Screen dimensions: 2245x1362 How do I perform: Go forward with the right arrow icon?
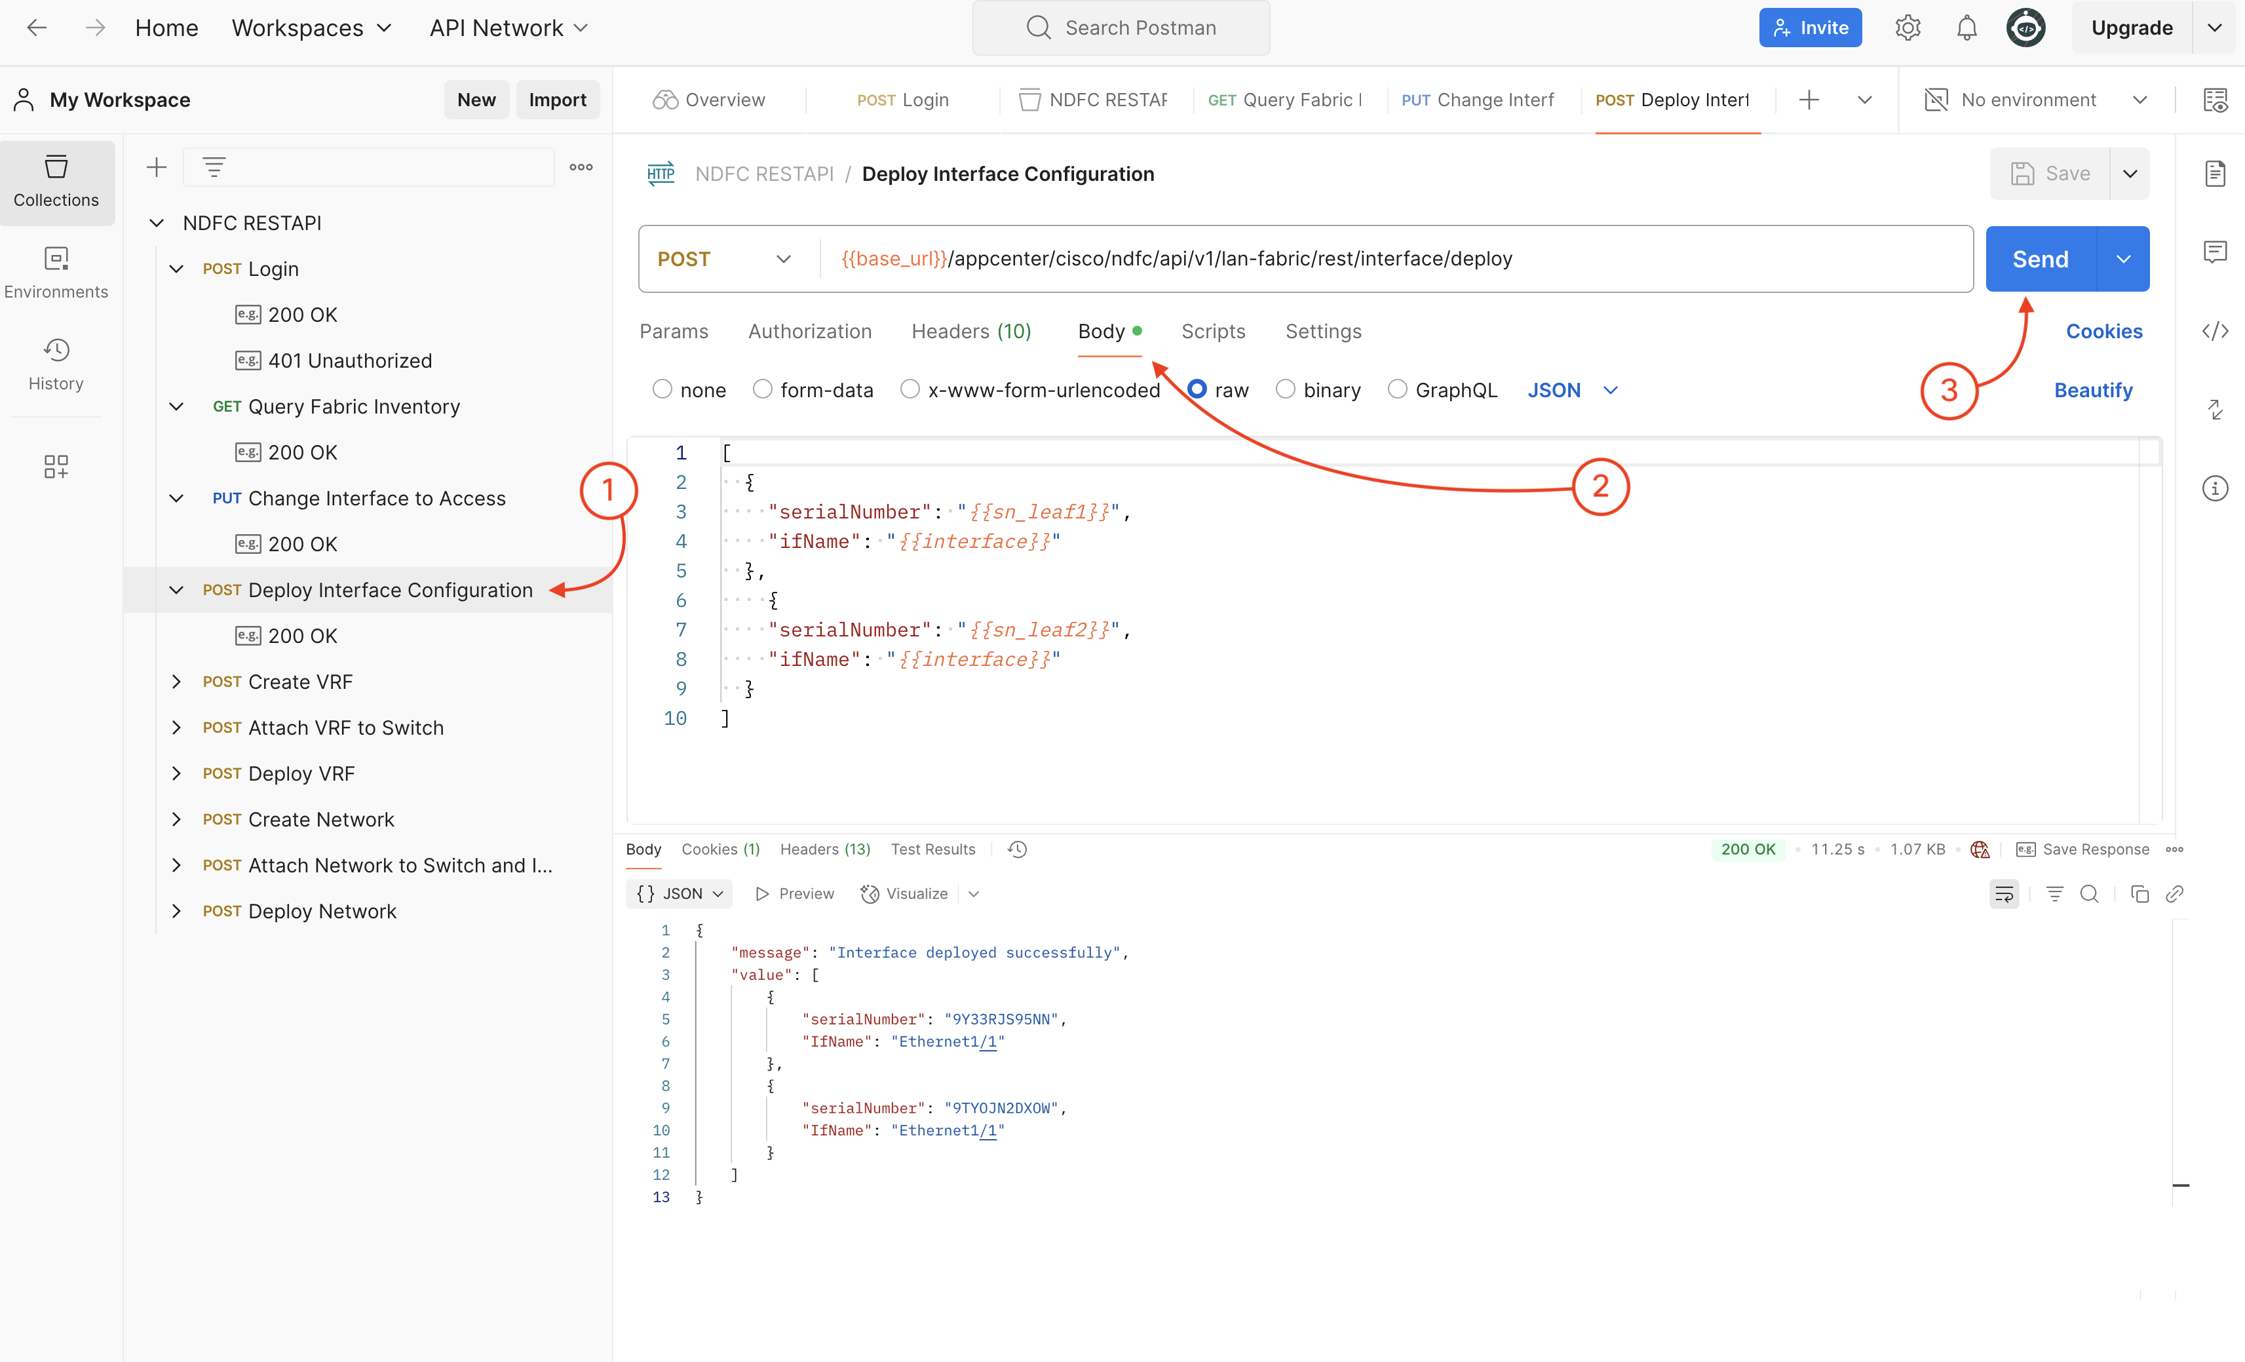click(x=95, y=28)
